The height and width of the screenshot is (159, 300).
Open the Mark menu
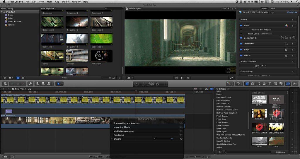click(50, 2)
